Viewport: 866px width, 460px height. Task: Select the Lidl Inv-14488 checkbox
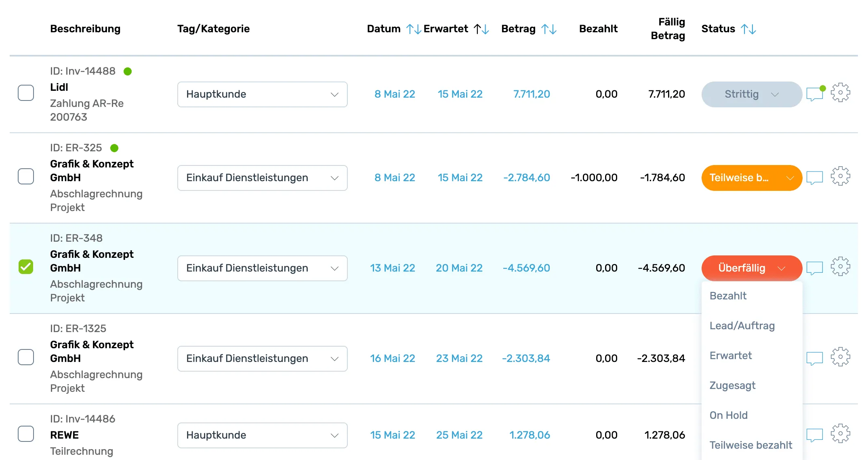pyautogui.click(x=26, y=93)
